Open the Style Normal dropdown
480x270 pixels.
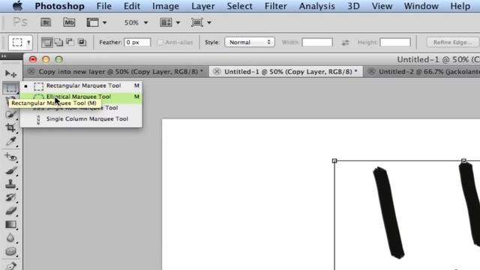pyautogui.click(x=250, y=42)
